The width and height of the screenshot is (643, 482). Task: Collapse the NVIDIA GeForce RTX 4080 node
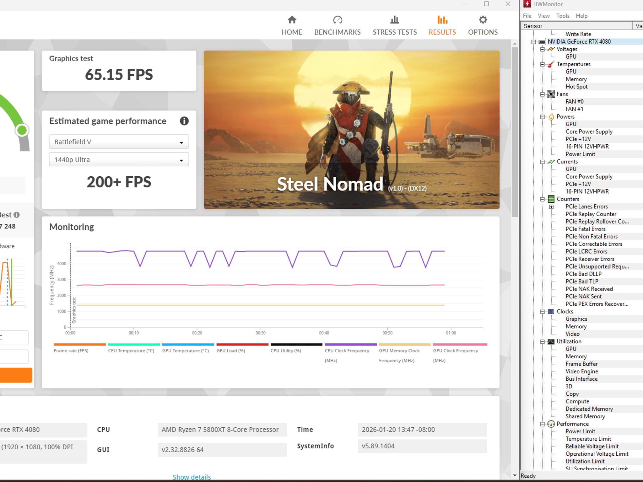click(x=533, y=42)
